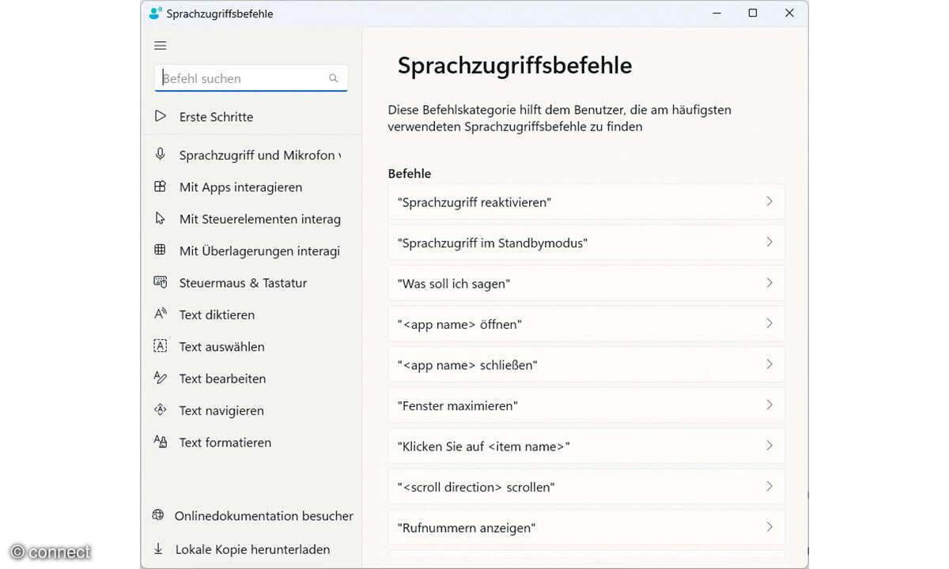Click the overlay icon for Mit Überlagerungen interagieren

point(160,250)
